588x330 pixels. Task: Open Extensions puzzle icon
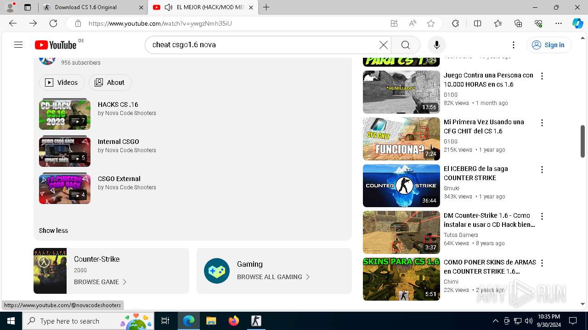[x=455, y=23]
